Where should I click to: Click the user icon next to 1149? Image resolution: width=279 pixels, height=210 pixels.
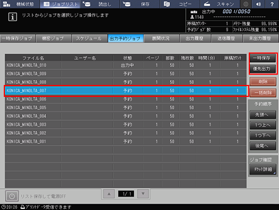click(192, 17)
